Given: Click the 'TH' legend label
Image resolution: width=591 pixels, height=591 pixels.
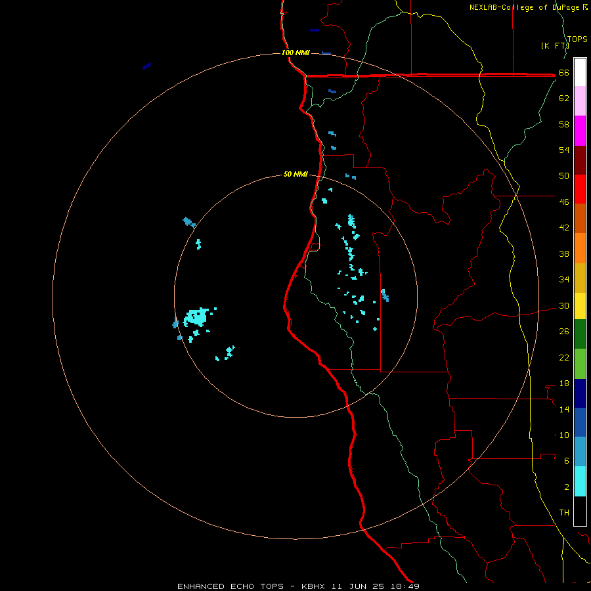Looking at the screenshot, I should pyautogui.click(x=564, y=513).
